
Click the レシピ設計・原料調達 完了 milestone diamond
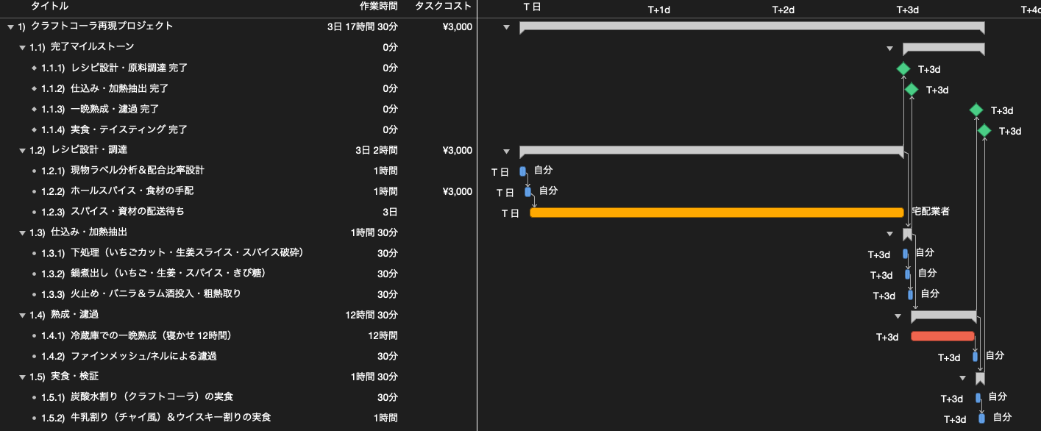[903, 68]
